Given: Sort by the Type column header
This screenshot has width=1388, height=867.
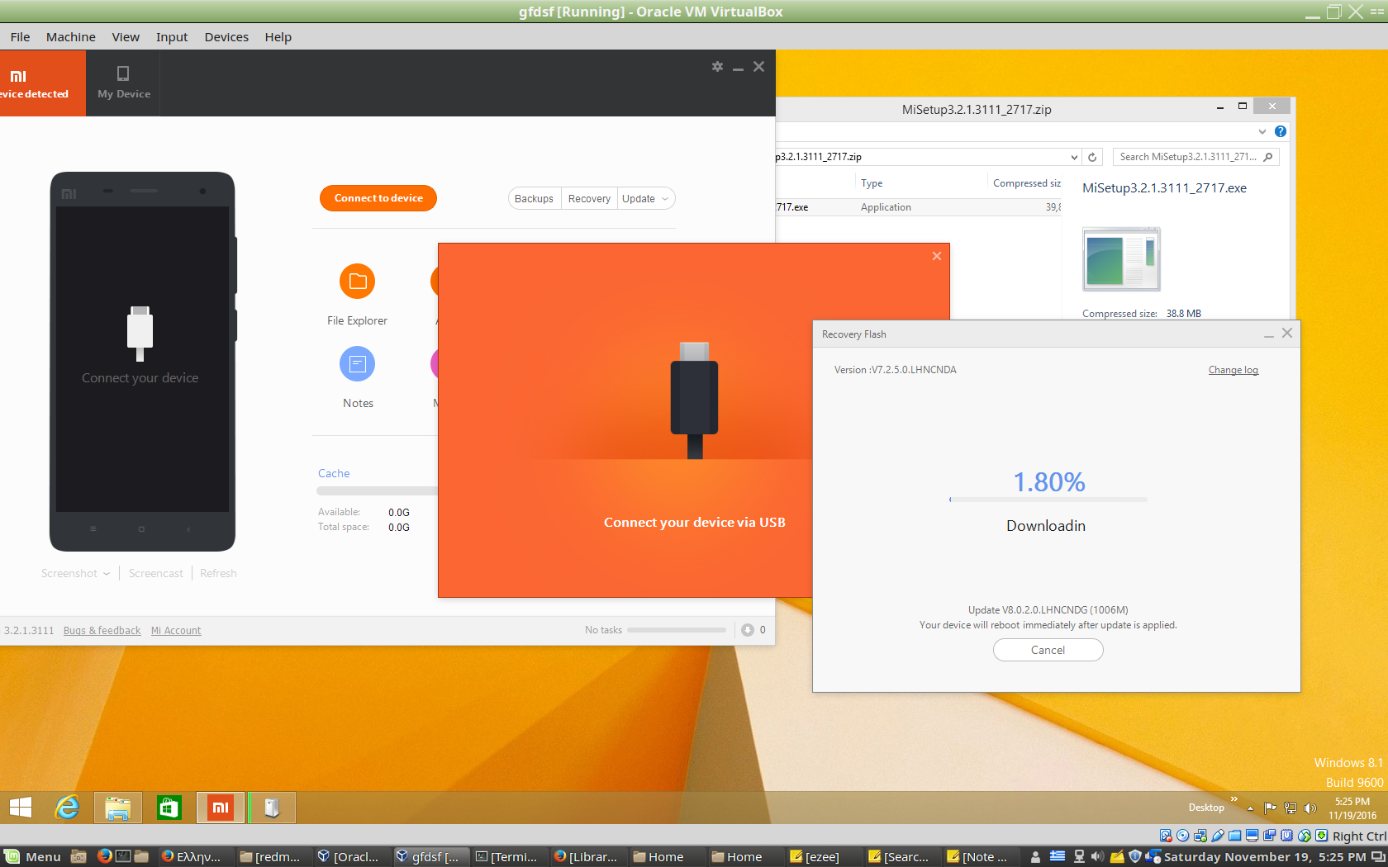Looking at the screenshot, I should tap(872, 183).
